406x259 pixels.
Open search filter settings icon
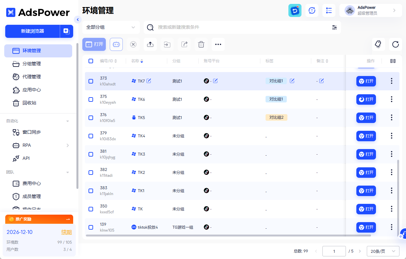click(x=334, y=27)
